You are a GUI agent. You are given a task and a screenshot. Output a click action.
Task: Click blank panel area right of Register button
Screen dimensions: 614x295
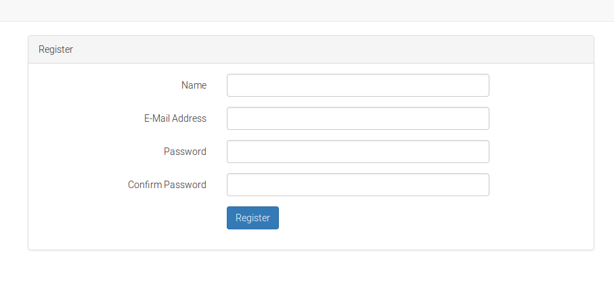pyautogui.click(x=420, y=218)
